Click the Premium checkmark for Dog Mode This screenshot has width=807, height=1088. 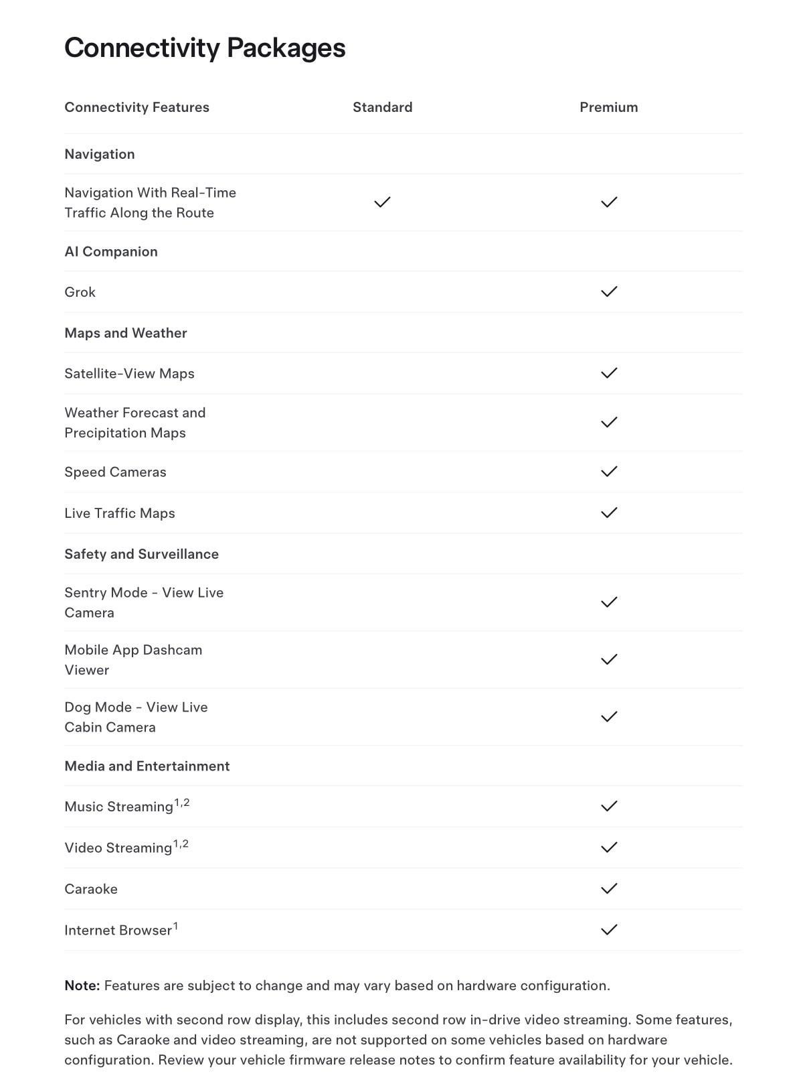pyautogui.click(x=609, y=717)
